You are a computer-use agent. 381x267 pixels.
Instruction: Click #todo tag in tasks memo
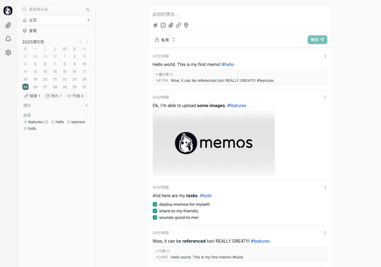coord(206,196)
